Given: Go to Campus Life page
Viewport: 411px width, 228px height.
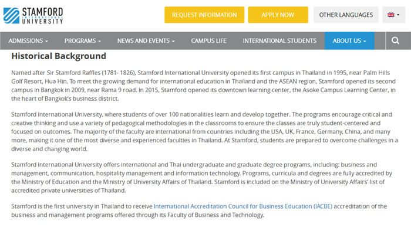Looking at the screenshot, I should [x=208, y=41].
